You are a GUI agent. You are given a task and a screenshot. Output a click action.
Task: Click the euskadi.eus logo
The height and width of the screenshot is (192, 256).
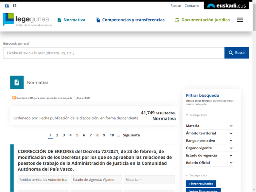pyautogui.click(x=226, y=6)
